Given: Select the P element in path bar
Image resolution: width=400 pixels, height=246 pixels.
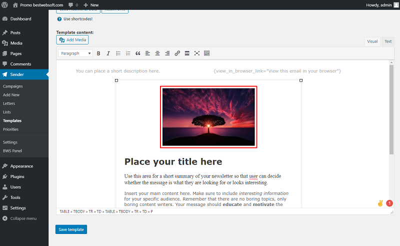Looking at the screenshot, I should pyautogui.click(x=152, y=211).
